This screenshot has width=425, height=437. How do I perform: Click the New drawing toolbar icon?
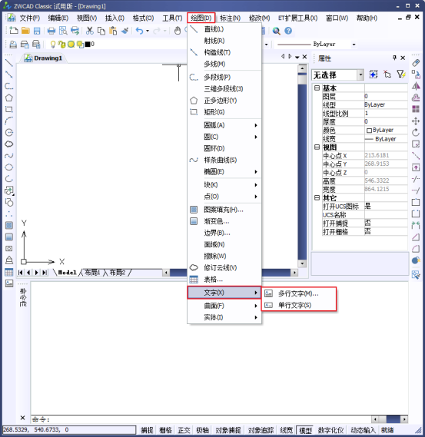[x=13, y=31]
